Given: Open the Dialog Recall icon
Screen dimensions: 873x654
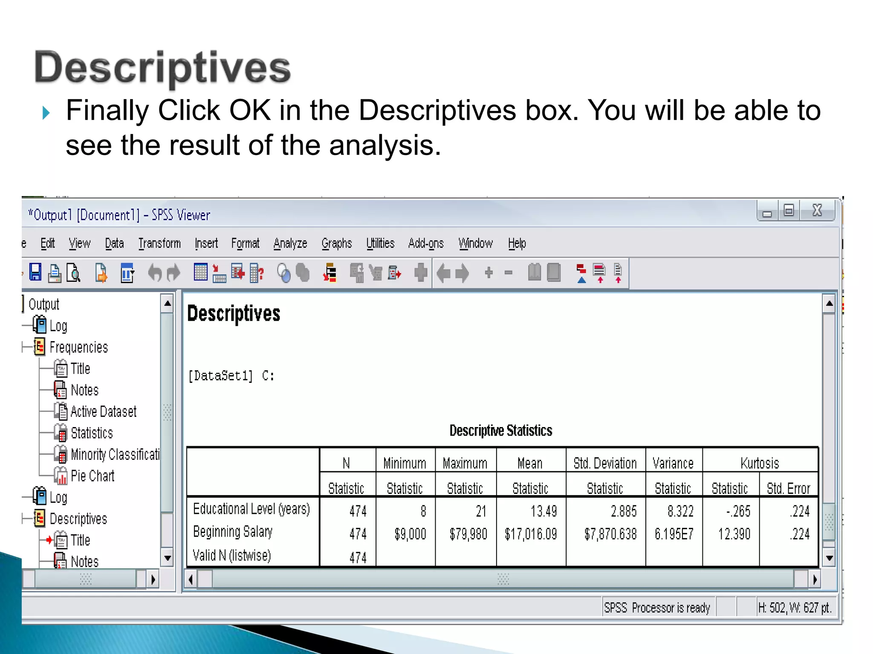Looking at the screenshot, I should [x=127, y=273].
